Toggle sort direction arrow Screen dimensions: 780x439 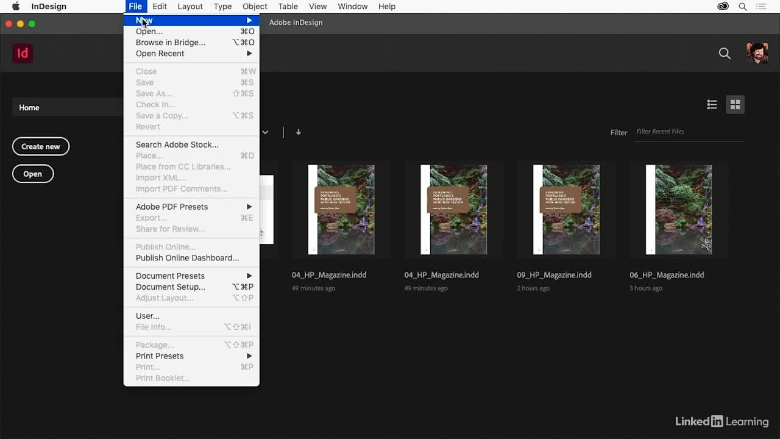point(299,132)
